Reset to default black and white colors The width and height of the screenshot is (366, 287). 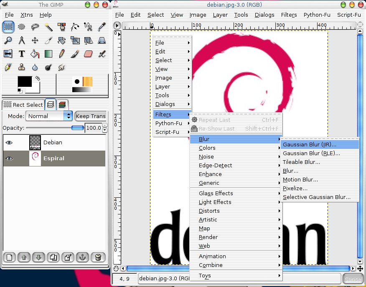click(20, 91)
